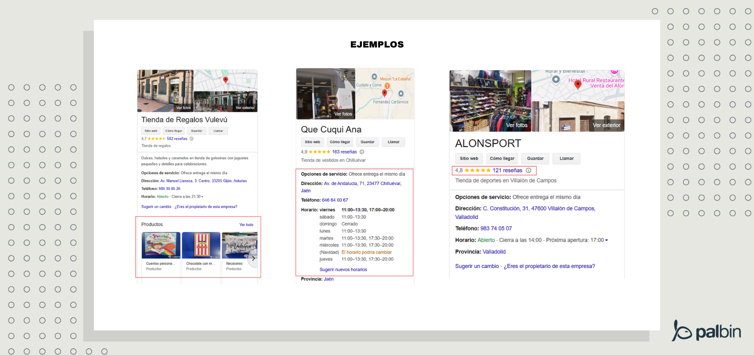
Task: Open the 121 reseñas link
Action: [507, 170]
